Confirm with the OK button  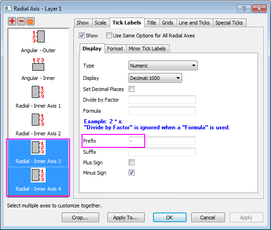coord(170,218)
